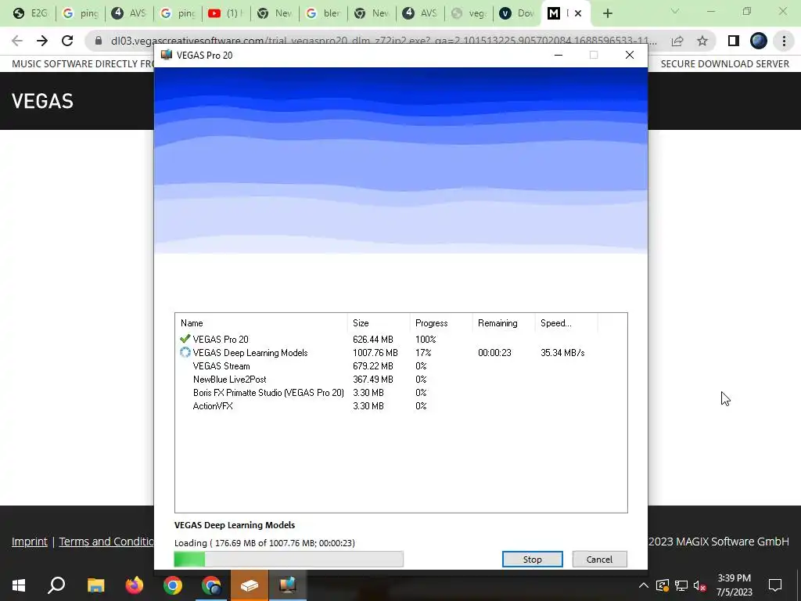This screenshot has height=601, width=801.
Task: Click the 35.34 MB/s speed value
Action: pos(562,353)
